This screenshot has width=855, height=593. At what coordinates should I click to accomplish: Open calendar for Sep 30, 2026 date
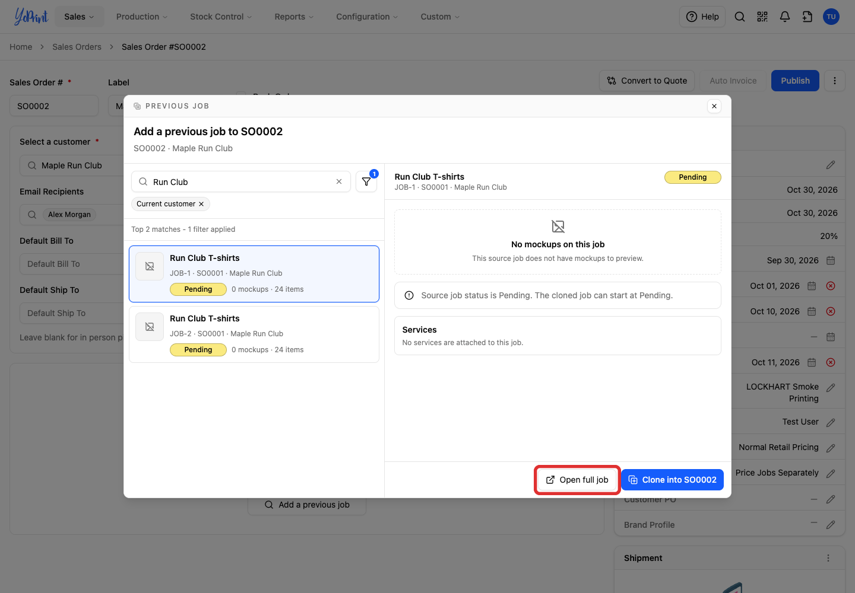(831, 260)
